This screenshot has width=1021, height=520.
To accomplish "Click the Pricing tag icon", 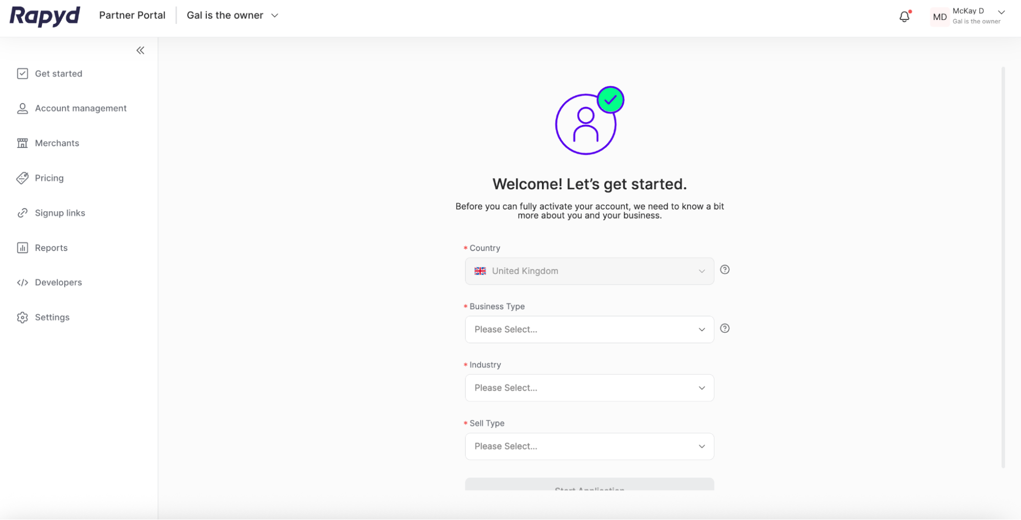I will click(22, 178).
